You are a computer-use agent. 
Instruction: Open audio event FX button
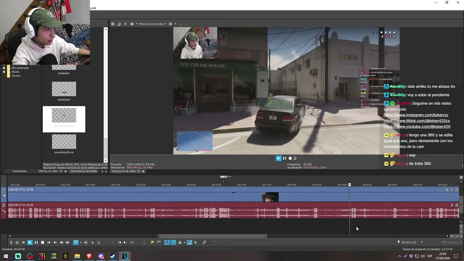[452, 205]
